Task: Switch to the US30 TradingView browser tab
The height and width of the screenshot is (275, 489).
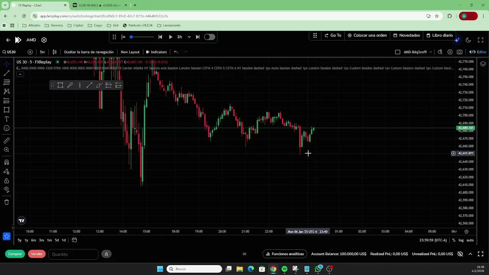Action: [99, 5]
